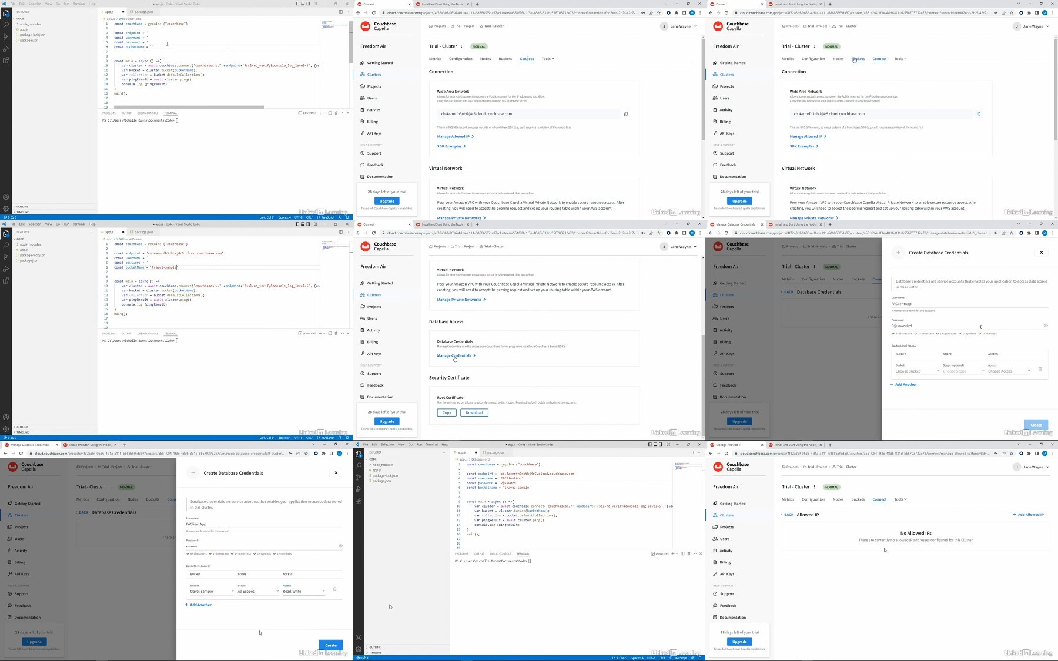Open the Choose Access dropdown
Viewport: 1058px width, 661px height.
tap(1009, 371)
